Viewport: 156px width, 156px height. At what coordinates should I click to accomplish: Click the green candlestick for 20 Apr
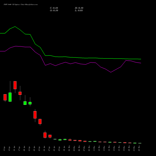click(x=25, y=103)
